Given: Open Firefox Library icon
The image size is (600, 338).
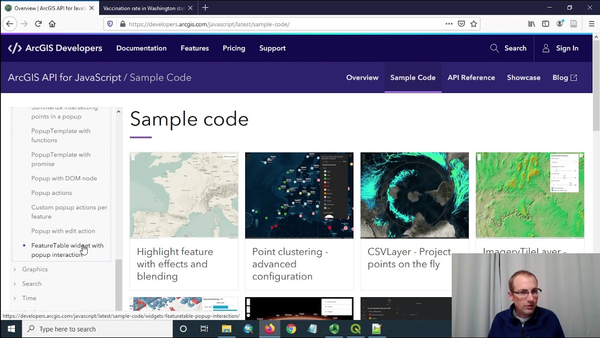Looking at the screenshot, I should 532,24.
